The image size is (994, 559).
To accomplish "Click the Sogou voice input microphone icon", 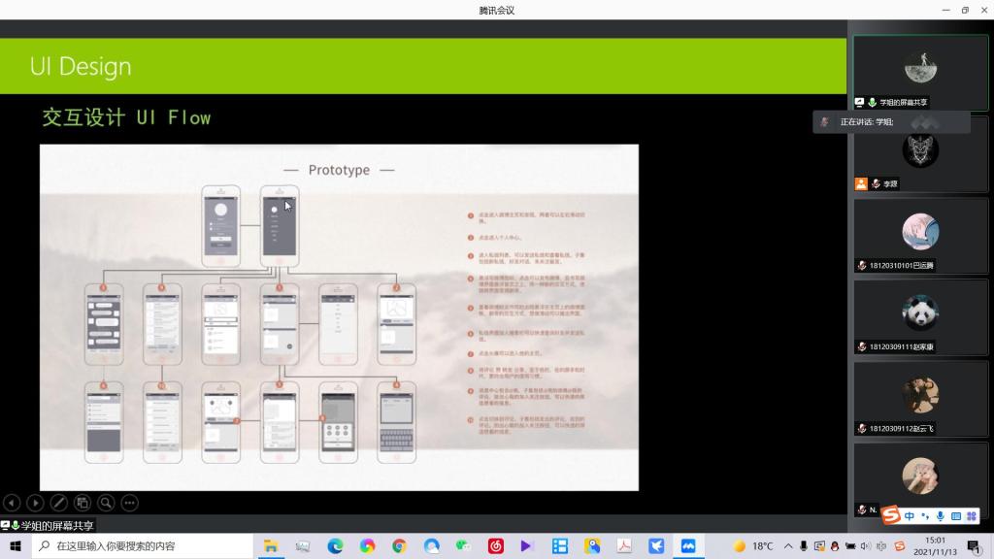I will [941, 516].
